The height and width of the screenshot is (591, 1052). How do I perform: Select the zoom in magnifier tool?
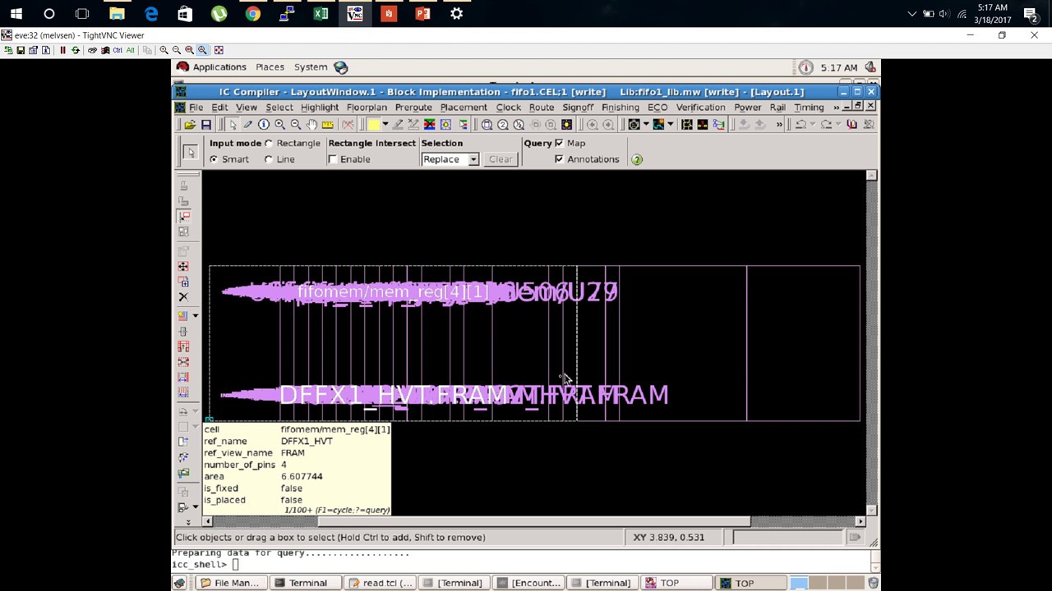279,124
